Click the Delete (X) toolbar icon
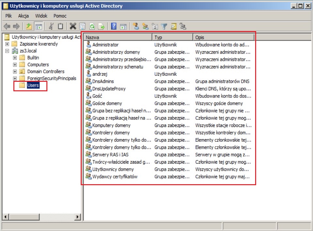Image resolution: width=313 pixels, height=231 pixels. (73, 26)
